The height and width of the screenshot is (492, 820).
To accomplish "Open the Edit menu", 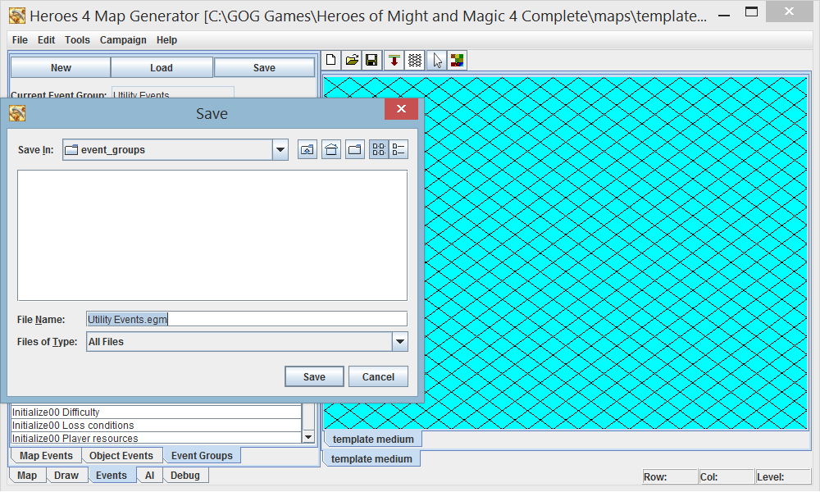I will click(x=46, y=40).
